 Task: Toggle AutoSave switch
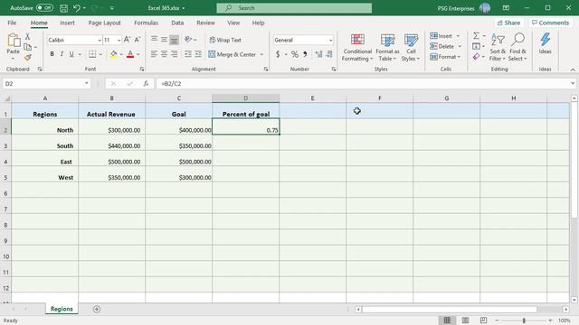point(44,8)
